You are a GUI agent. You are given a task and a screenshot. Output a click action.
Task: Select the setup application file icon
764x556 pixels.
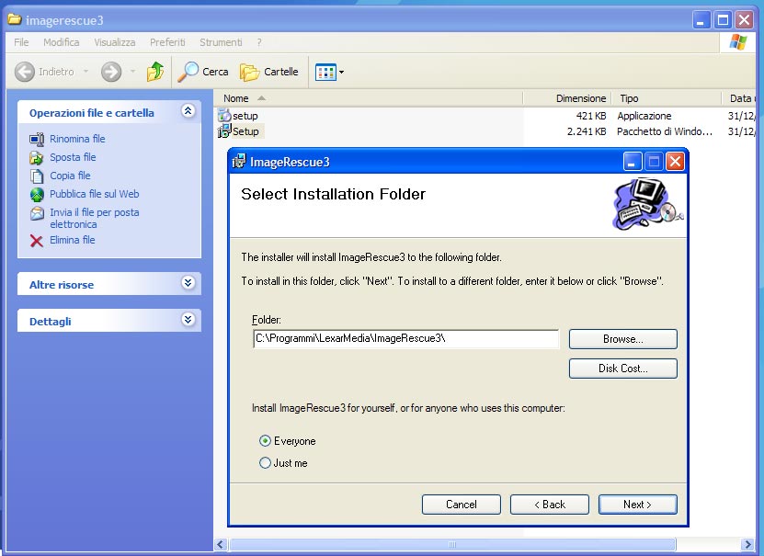(x=224, y=116)
